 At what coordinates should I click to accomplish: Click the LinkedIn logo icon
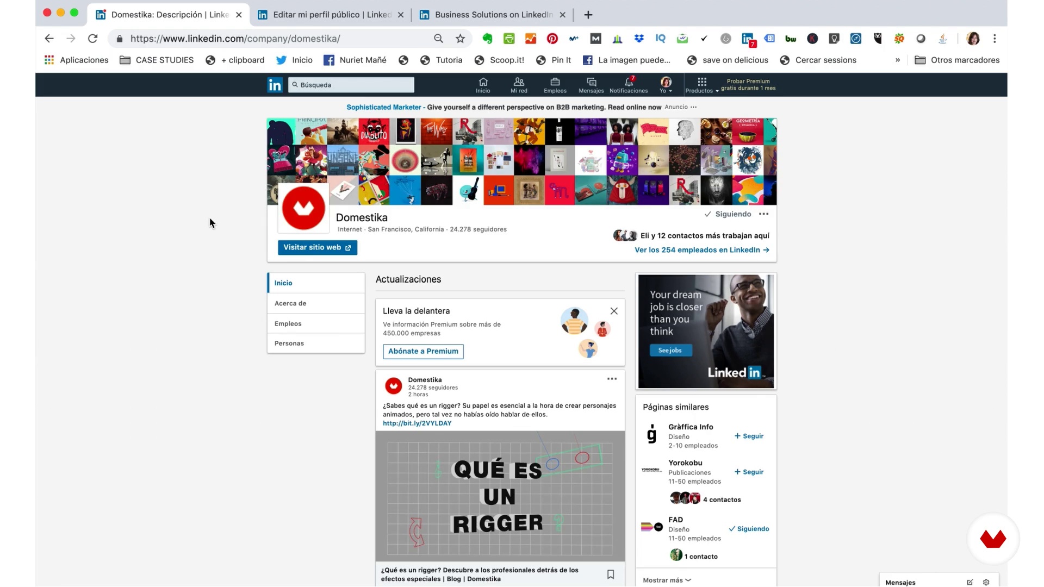[275, 85]
